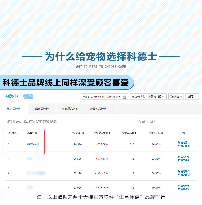Image resolution: width=202 pixels, height=205 pixels.
Task: Open the CODOS/科德士 brand link
Action: tap(34, 144)
